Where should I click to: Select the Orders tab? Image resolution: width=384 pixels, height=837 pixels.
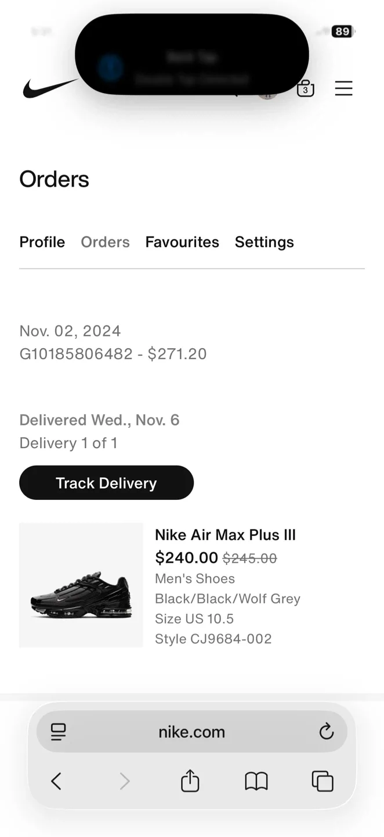105,242
